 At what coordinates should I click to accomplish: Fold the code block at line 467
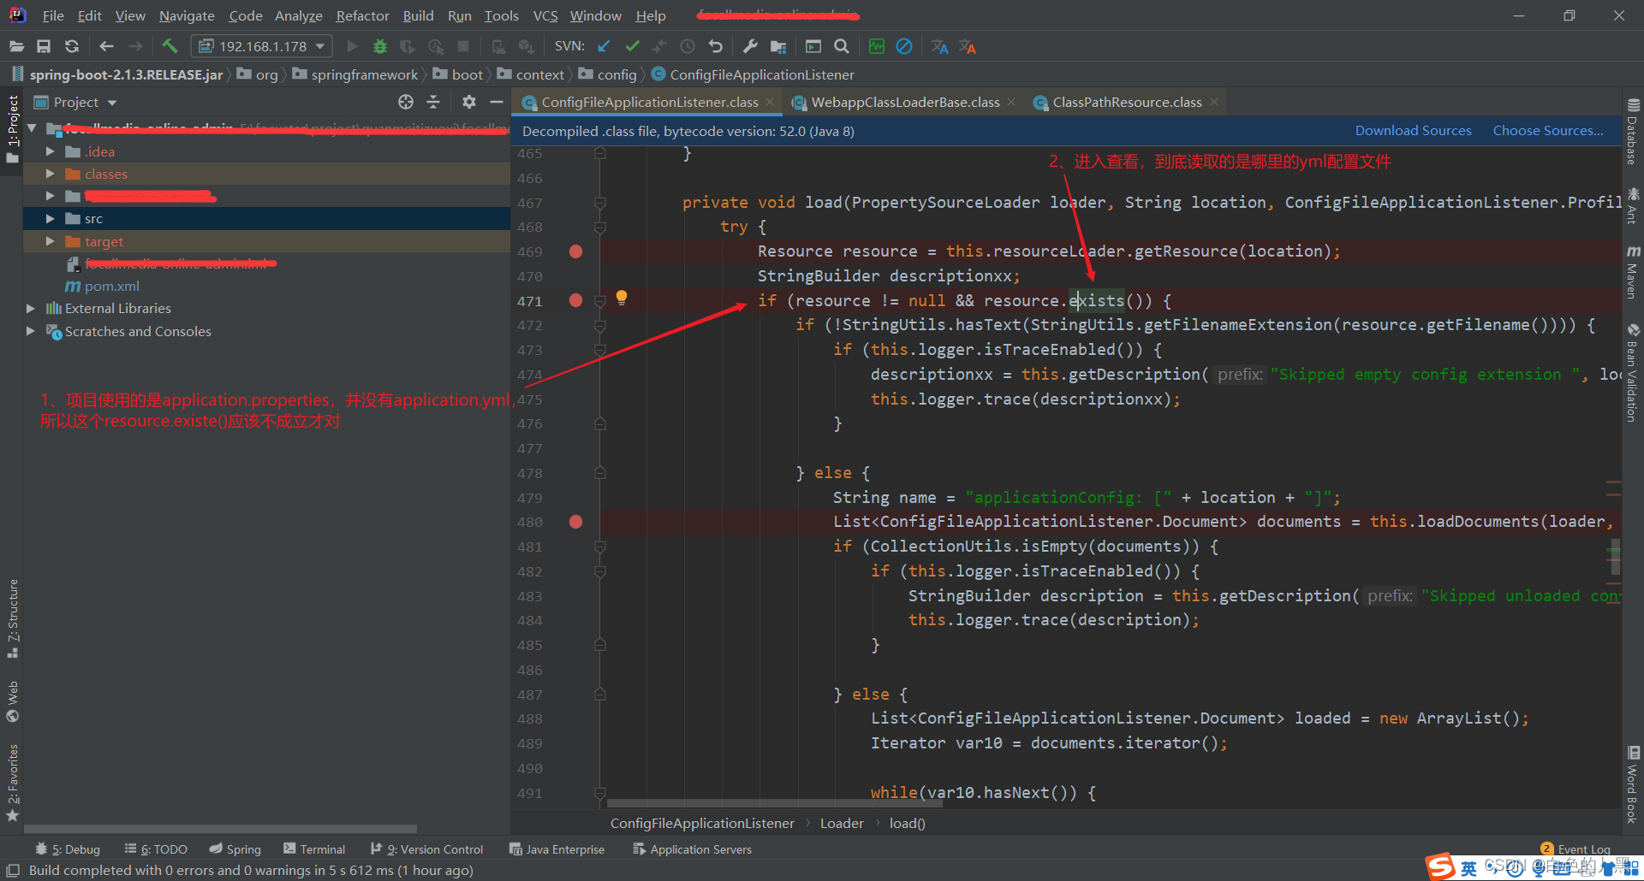600,203
